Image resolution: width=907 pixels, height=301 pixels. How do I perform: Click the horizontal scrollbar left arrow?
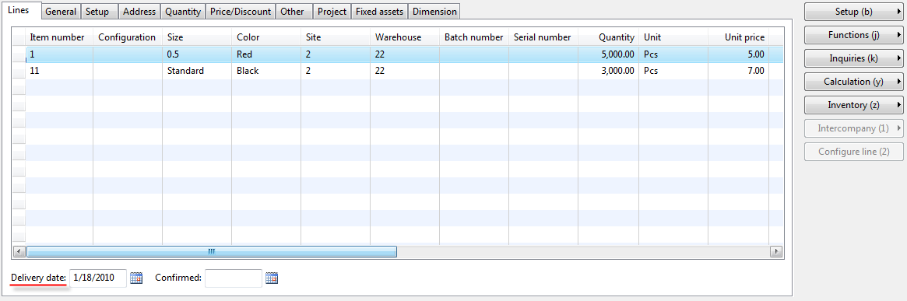point(19,251)
